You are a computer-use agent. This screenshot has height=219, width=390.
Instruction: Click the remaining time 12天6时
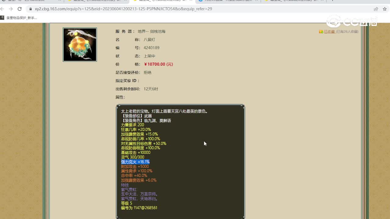(x=151, y=89)
